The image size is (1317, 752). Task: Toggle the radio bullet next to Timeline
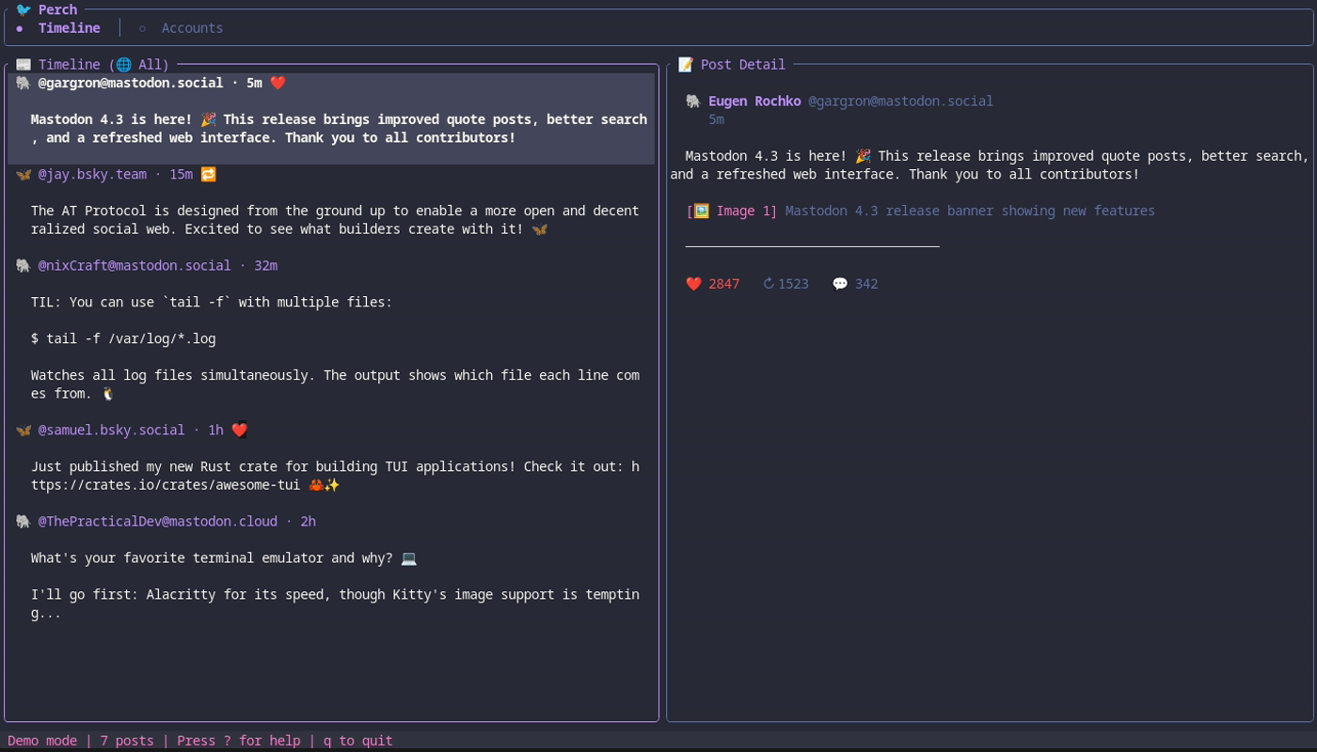(20, 28)
